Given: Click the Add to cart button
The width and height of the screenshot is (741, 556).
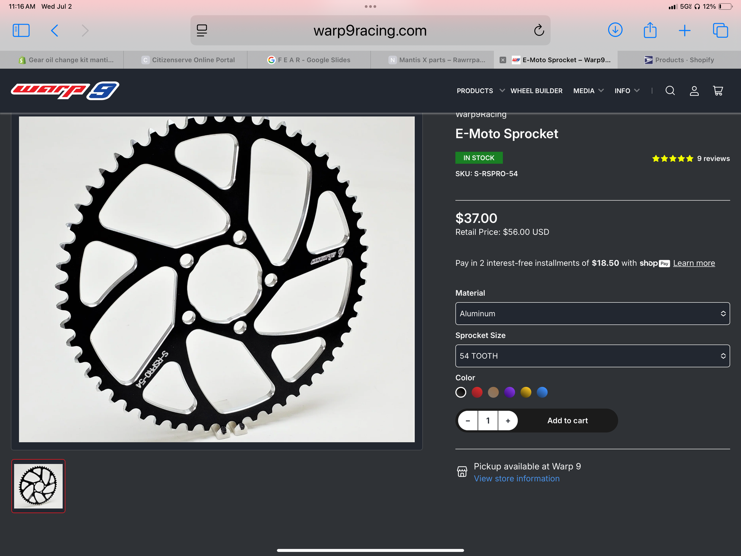Looking at the screenshot, I should (x=567, y=421).
